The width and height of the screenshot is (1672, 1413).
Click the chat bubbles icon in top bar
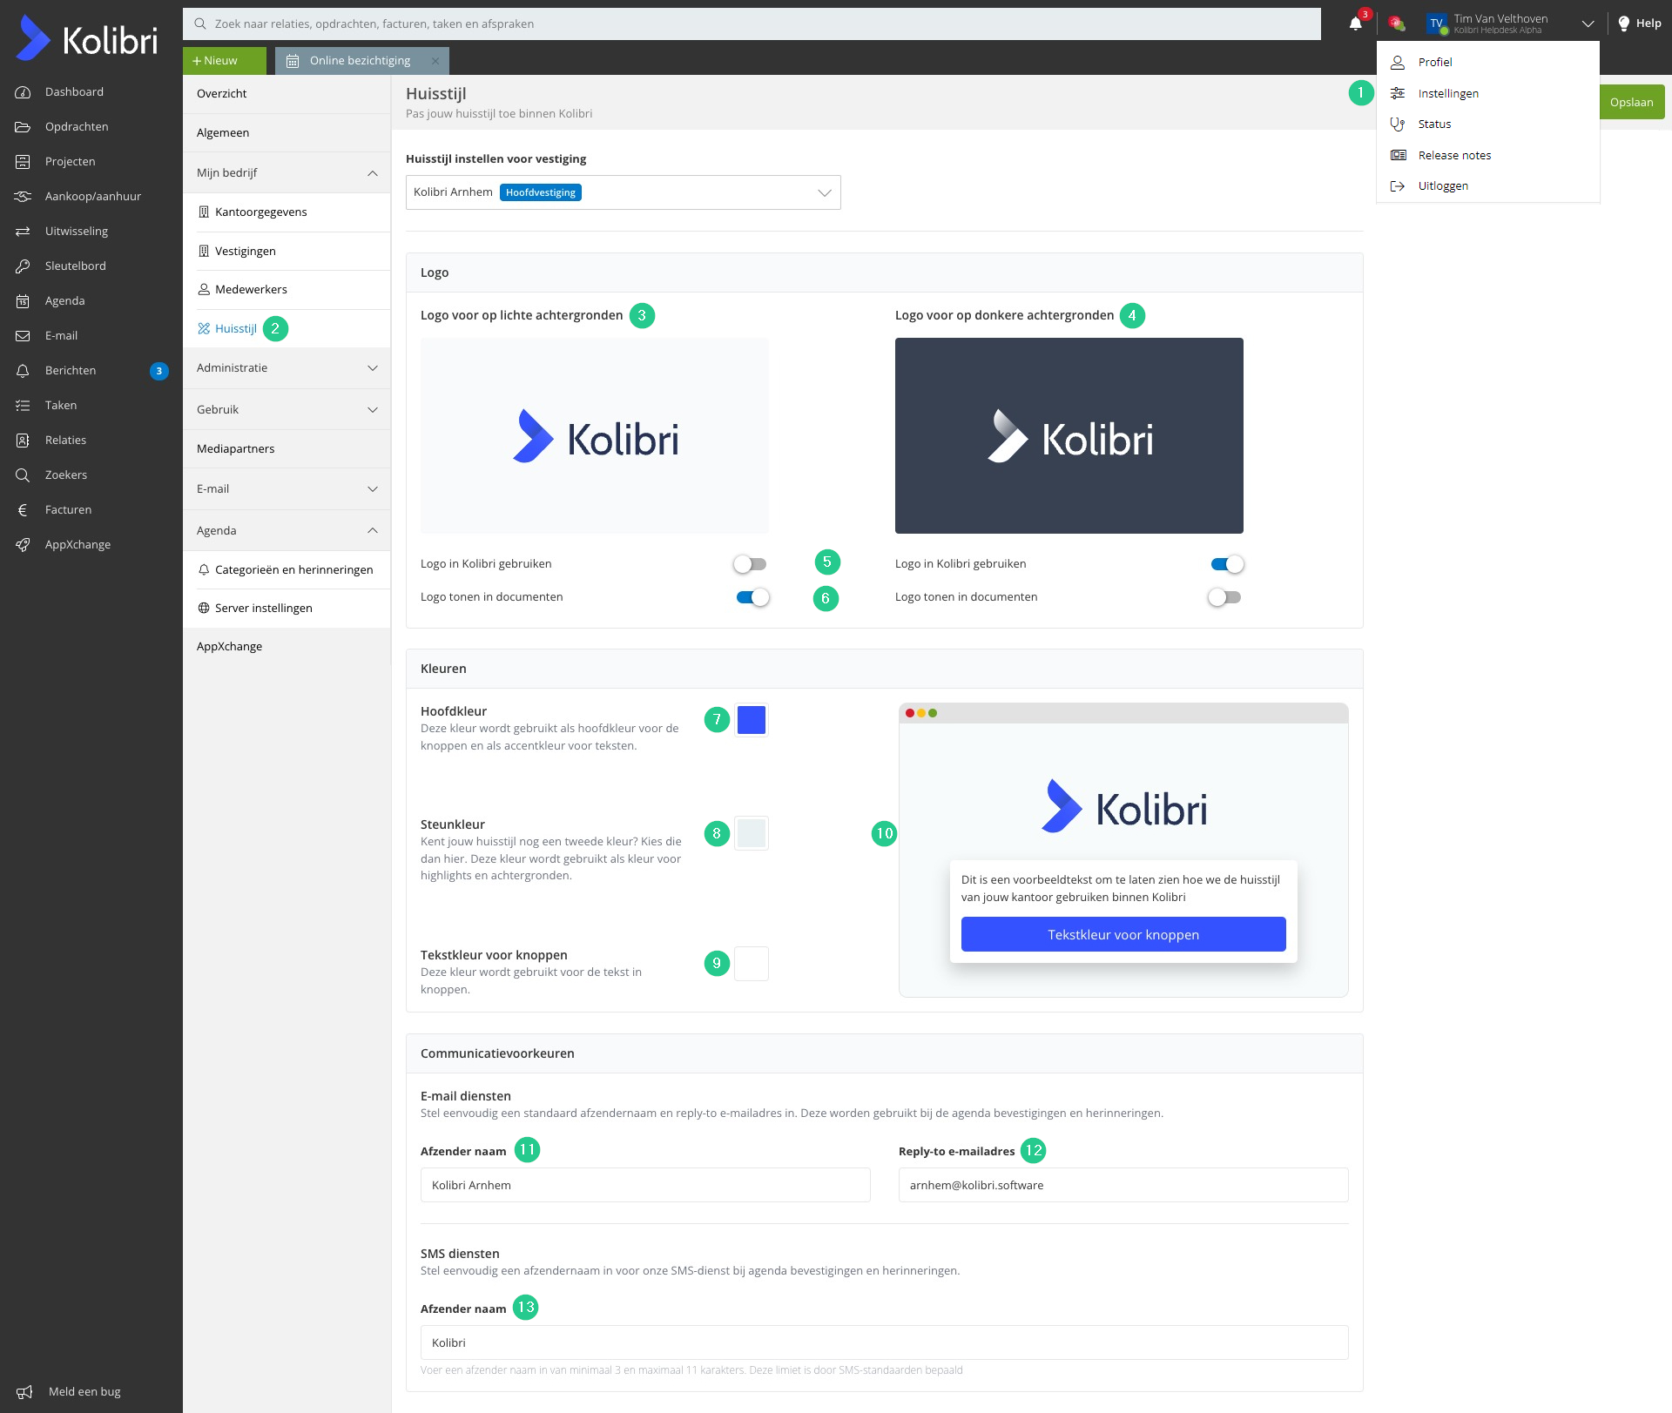click(x=1397, y=24)
